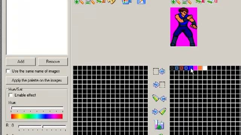241x135 pixels.
Task: Click the 'Hue/Sat' group label
Action: pos(15,89)
